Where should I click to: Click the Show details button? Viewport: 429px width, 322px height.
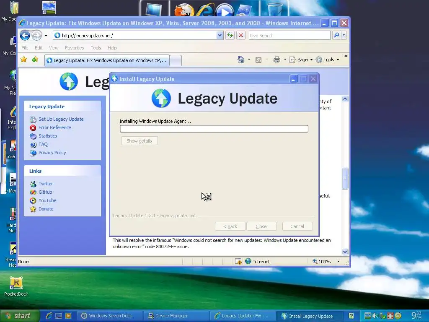(139, 141)
